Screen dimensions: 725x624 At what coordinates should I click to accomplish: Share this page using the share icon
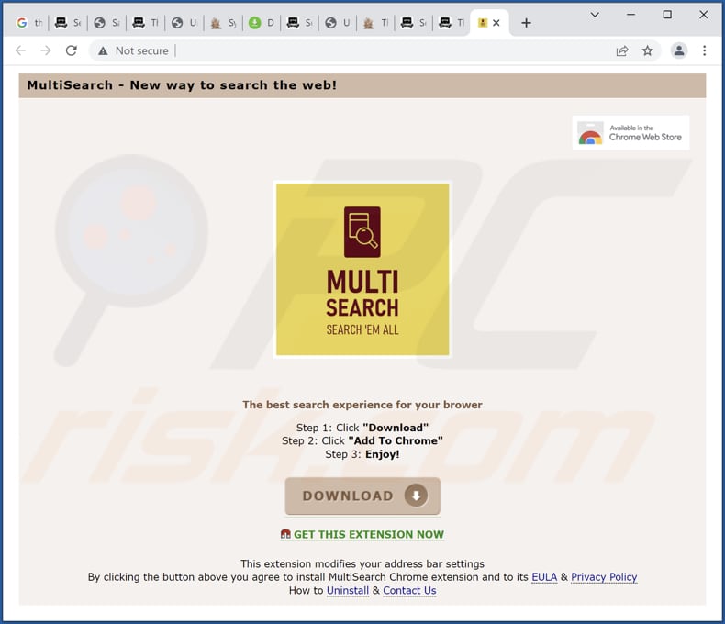622,50
